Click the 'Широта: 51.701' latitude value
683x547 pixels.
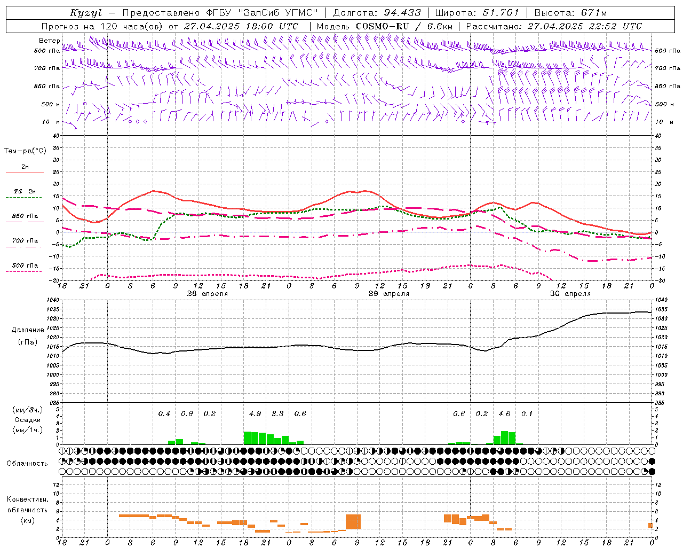click(477, 13)
